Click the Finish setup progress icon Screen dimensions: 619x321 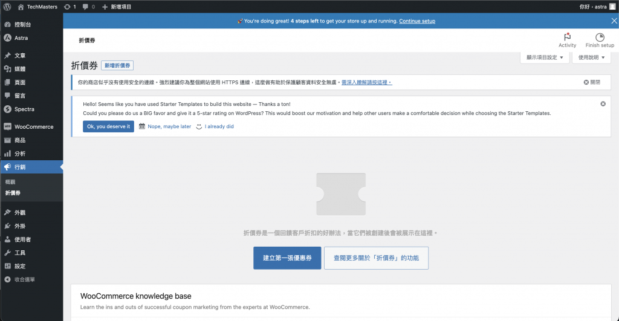click(600, 37)
